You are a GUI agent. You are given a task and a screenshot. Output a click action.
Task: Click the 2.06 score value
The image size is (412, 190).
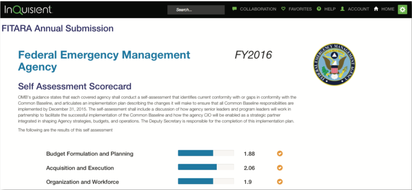tap(249, 168)
